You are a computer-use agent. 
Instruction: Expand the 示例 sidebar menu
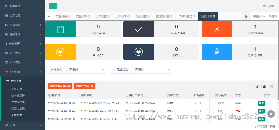(22, 125)
